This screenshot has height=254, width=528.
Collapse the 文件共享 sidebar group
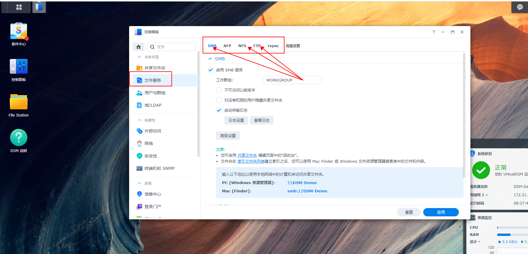139,57
